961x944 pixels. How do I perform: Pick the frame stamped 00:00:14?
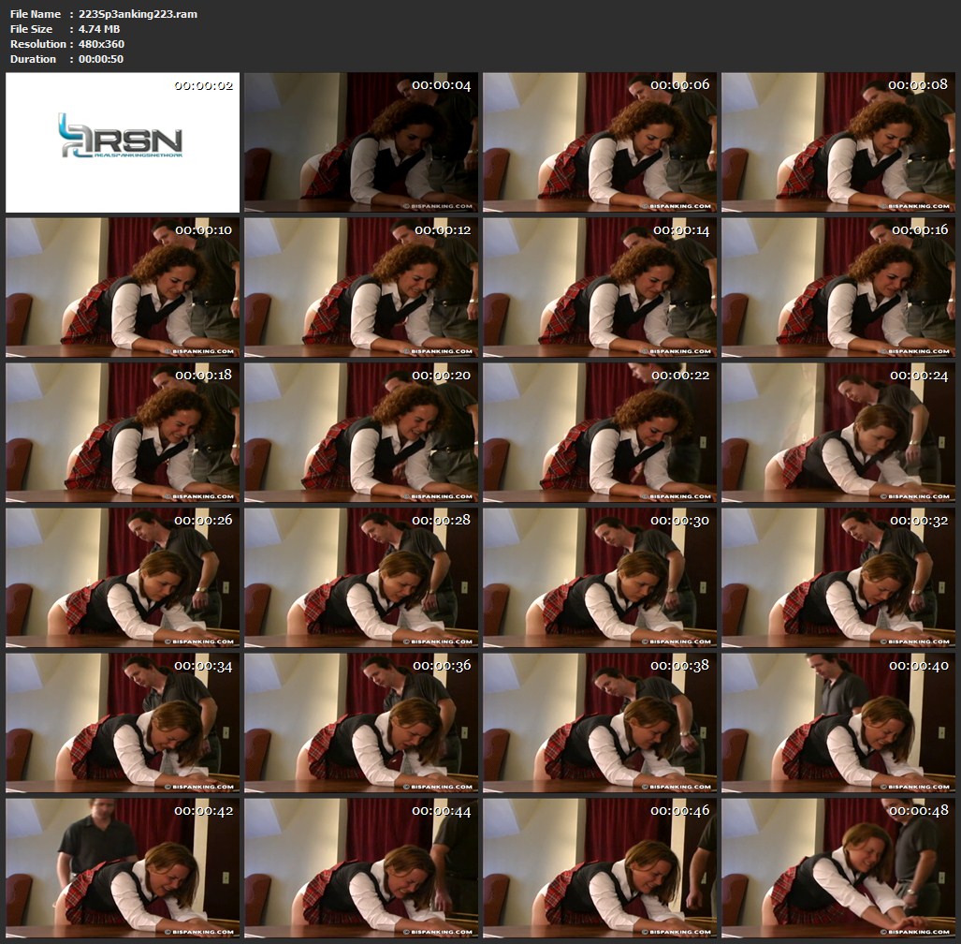point(600,288)
